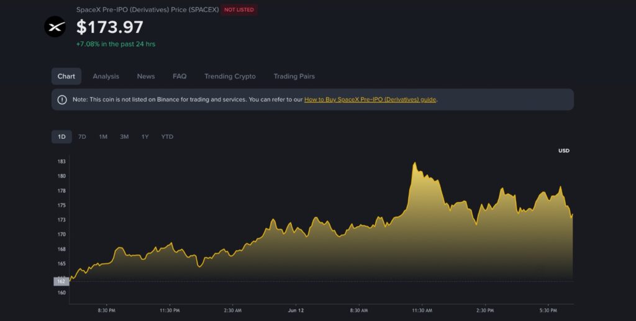
Task: Select the 7D chart range
Action: coord(82,137)
